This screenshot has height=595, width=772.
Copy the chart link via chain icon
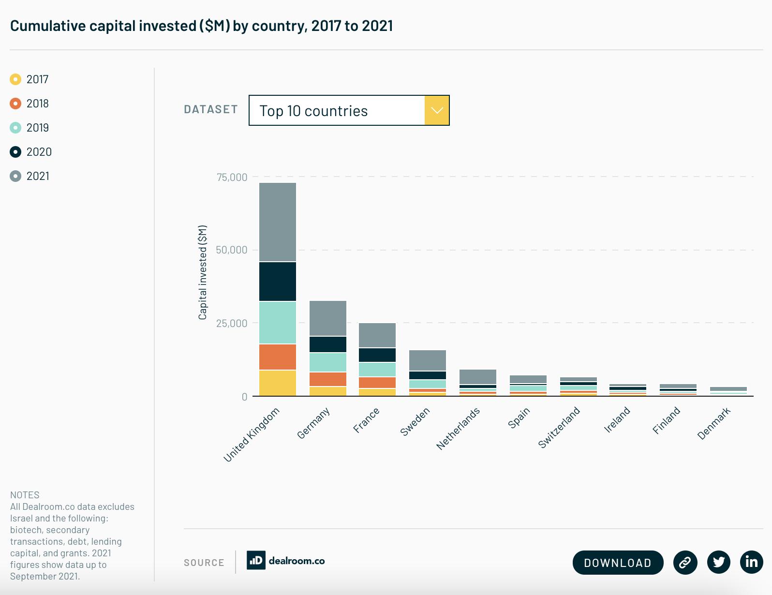pos(685,563)
